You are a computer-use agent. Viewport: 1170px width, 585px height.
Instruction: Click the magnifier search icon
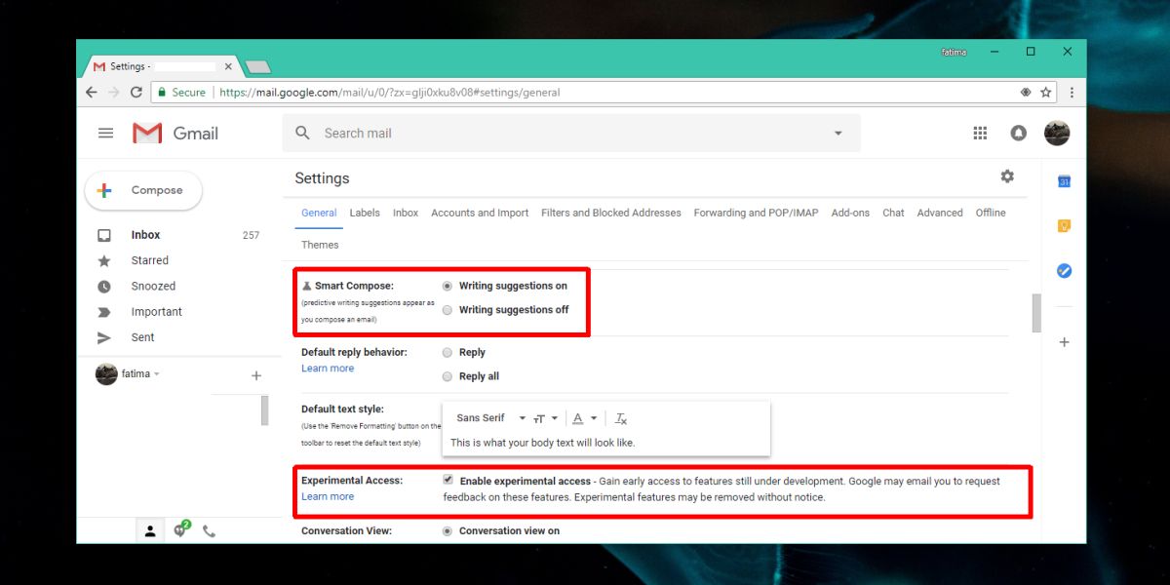coord(303,133)
